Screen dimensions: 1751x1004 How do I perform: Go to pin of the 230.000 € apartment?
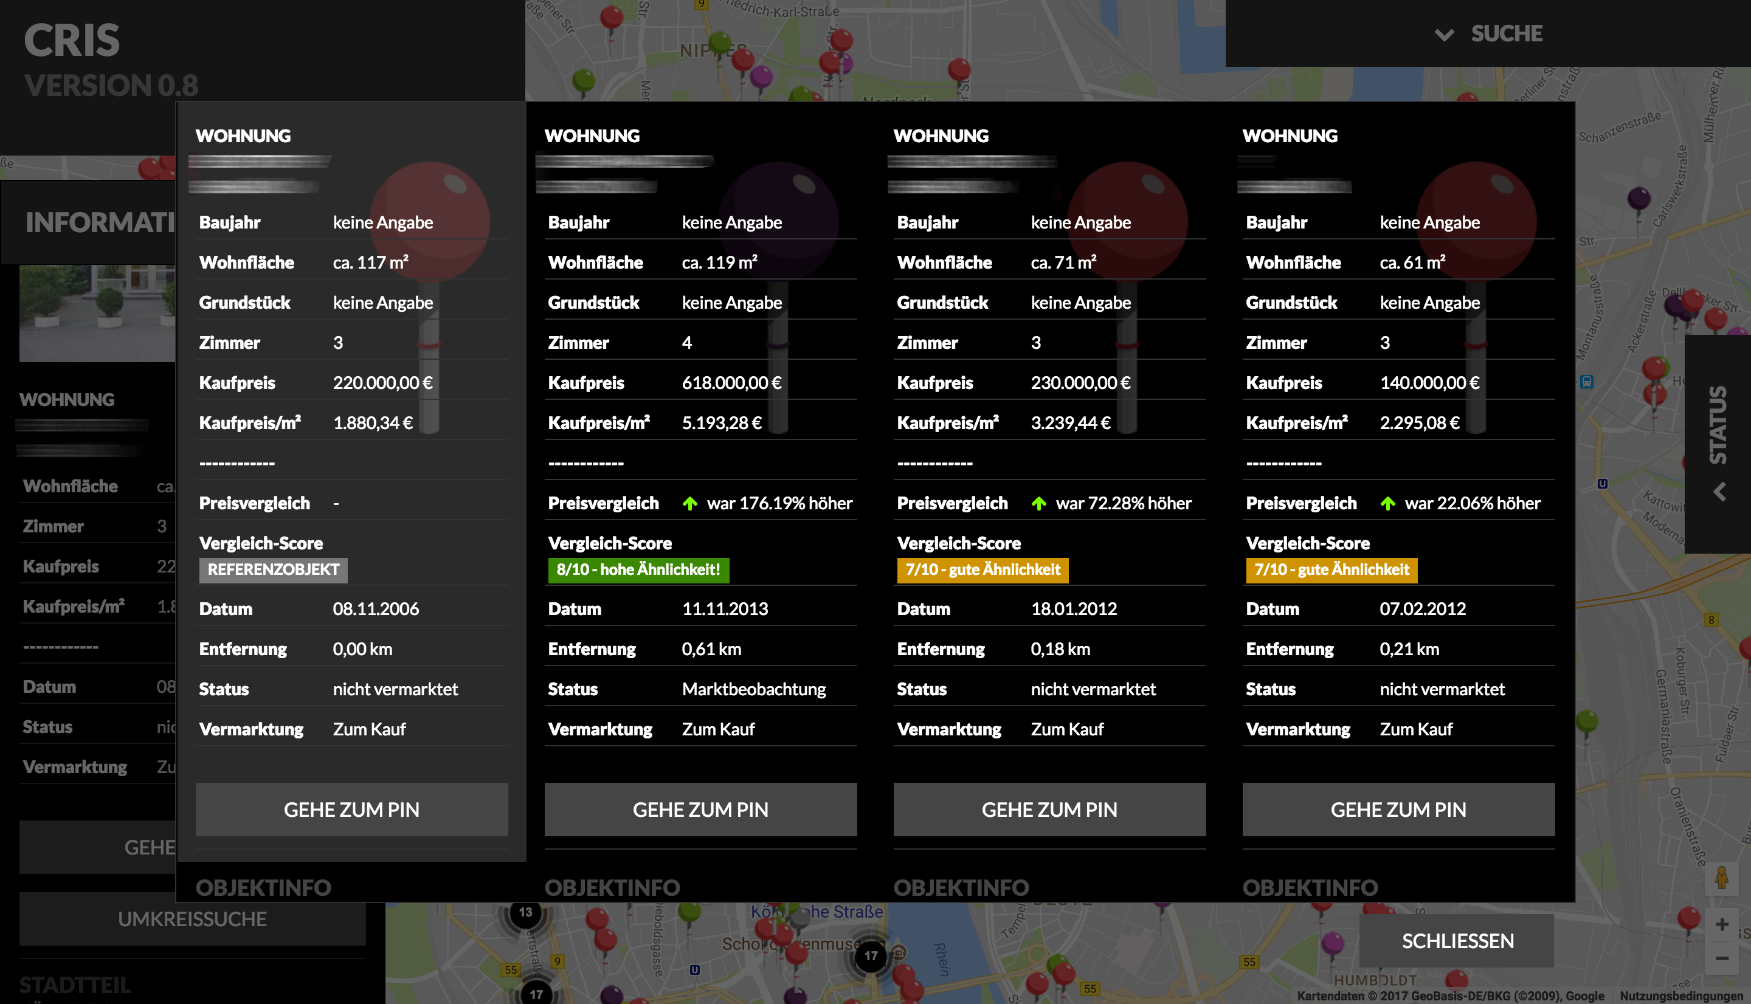pyautogui.click(x=1049, y=810)
